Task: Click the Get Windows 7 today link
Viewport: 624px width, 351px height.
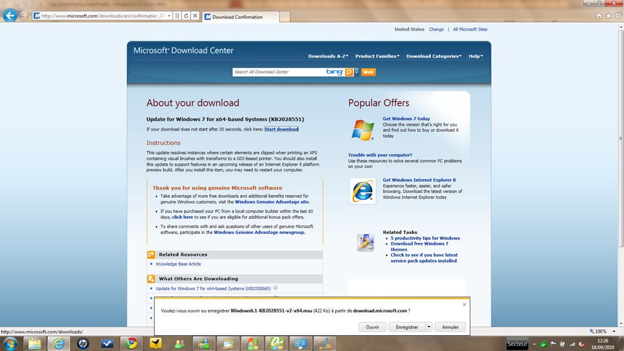Action: pyautogui.click(x=406, y=119)
